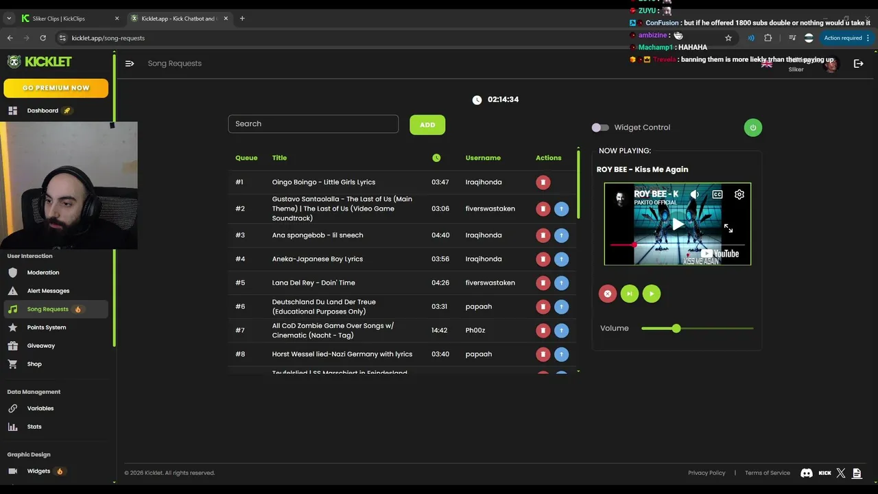Move The Last of Us song #2 up

click(561, 209)
